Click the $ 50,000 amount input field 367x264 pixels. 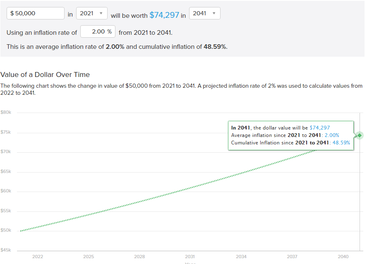36,13
